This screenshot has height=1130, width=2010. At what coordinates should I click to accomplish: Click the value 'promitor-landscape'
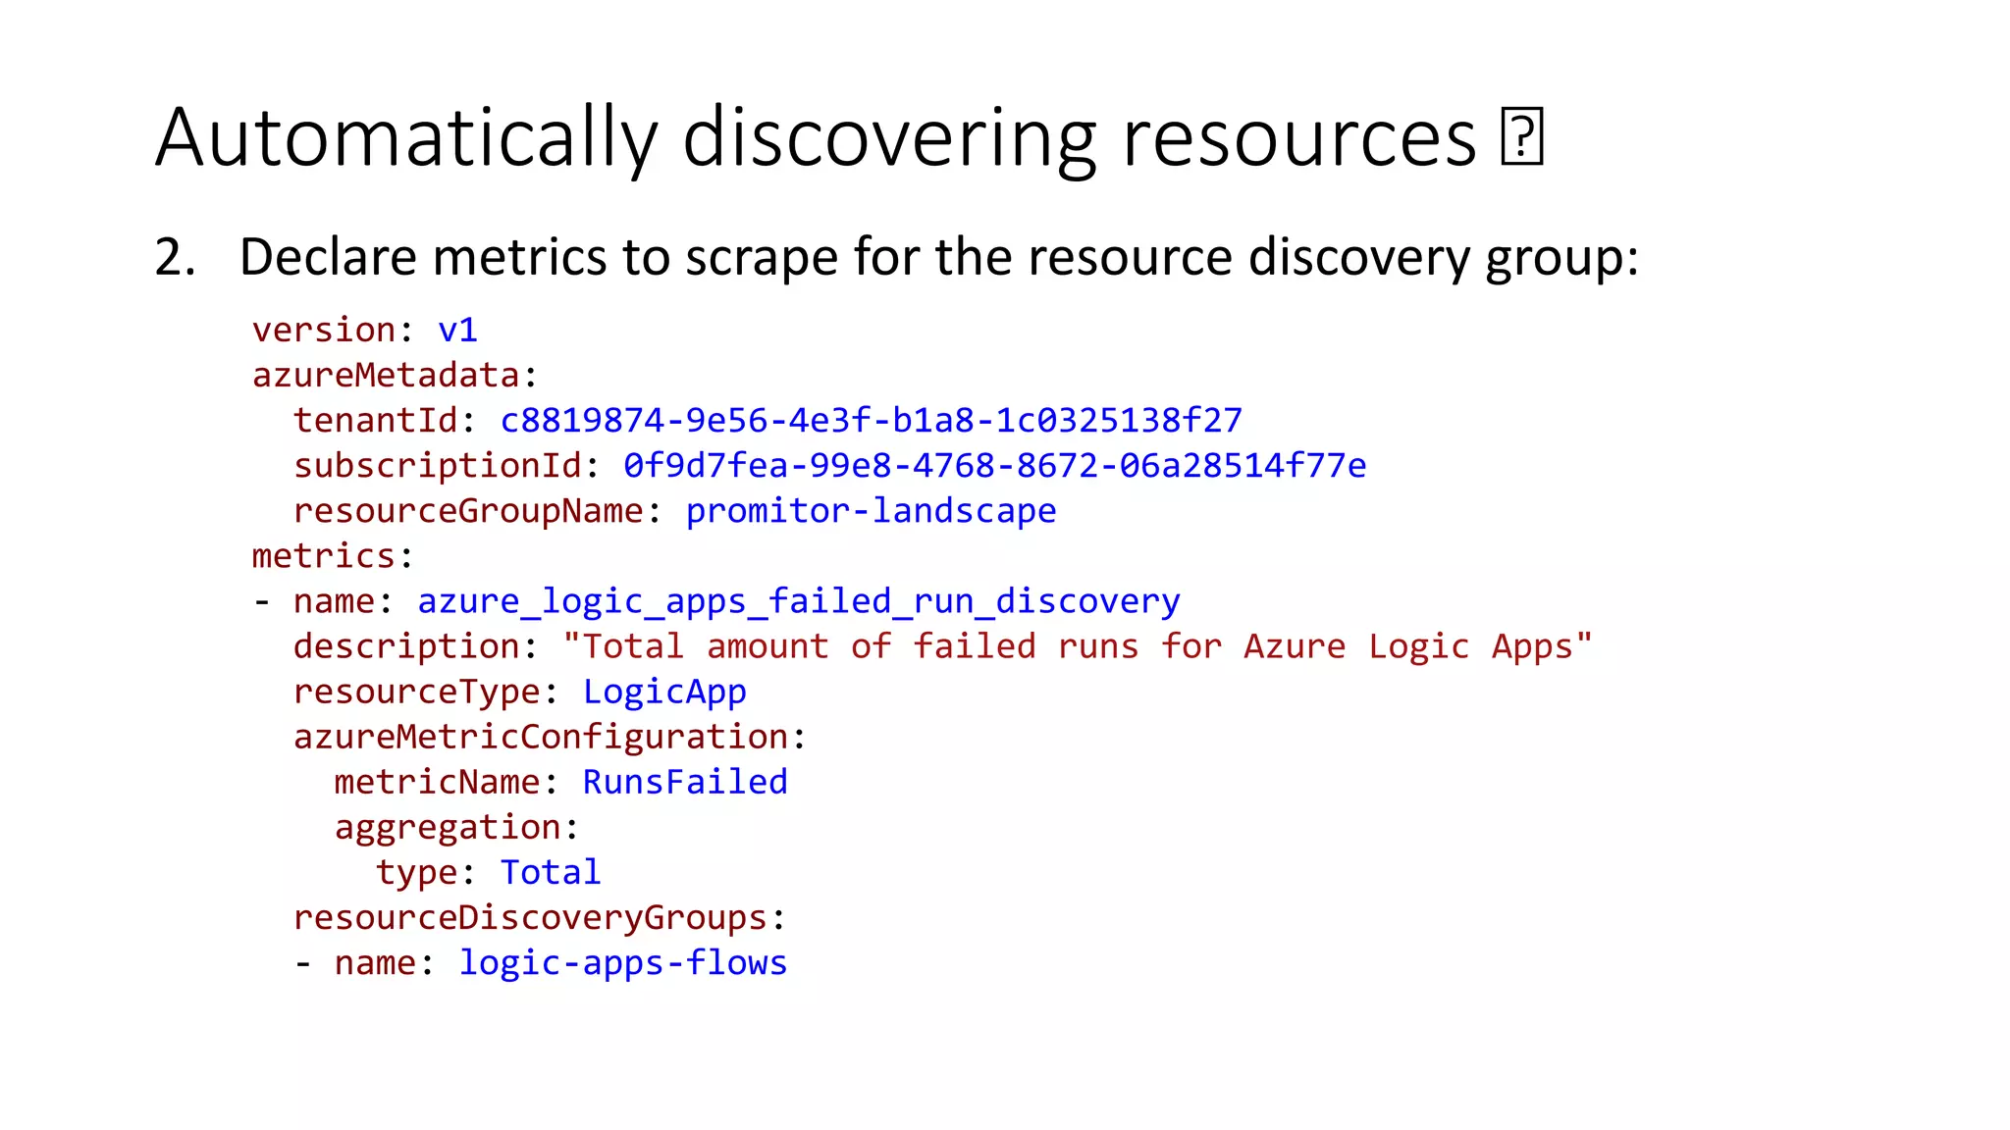872,510
